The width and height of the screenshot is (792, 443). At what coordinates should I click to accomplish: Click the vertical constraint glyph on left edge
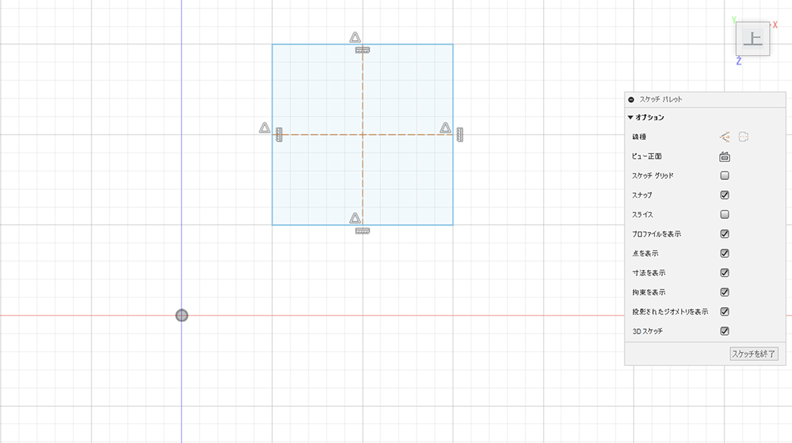pyautogui.click(x=279, y=134)
